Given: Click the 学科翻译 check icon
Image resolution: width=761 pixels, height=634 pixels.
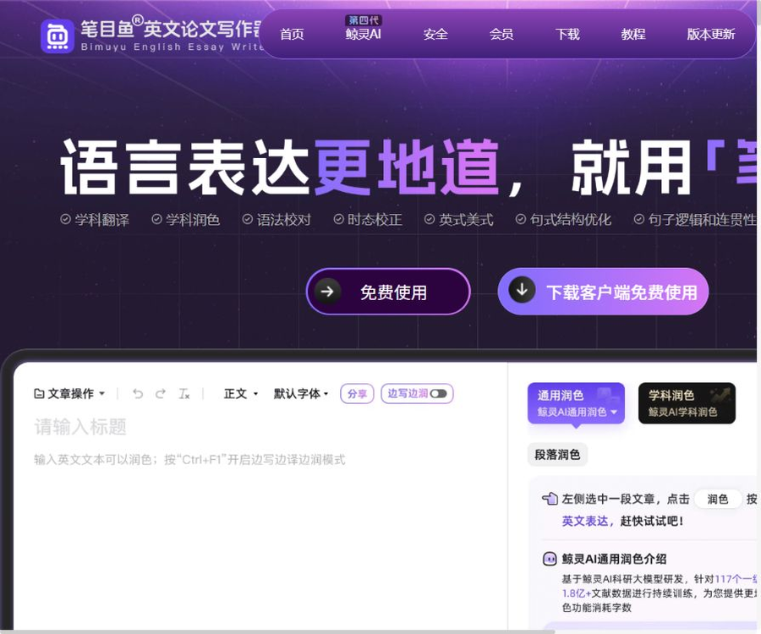Looking at the screenshot, I should [x=65, y=219].
